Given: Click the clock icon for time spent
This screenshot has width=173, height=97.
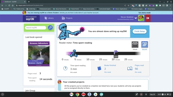Looking at the screenshot, I should coord(65,68).
